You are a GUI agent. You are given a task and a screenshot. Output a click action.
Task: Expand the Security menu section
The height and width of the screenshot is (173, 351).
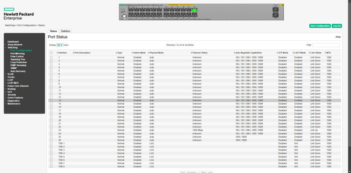12,95
